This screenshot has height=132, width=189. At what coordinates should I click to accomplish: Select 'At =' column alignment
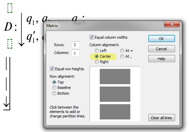(122, 51)
